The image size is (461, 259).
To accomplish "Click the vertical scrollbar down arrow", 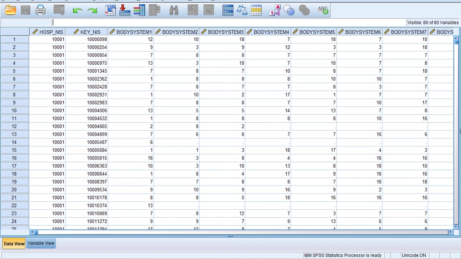I will (x=456, y=226).
